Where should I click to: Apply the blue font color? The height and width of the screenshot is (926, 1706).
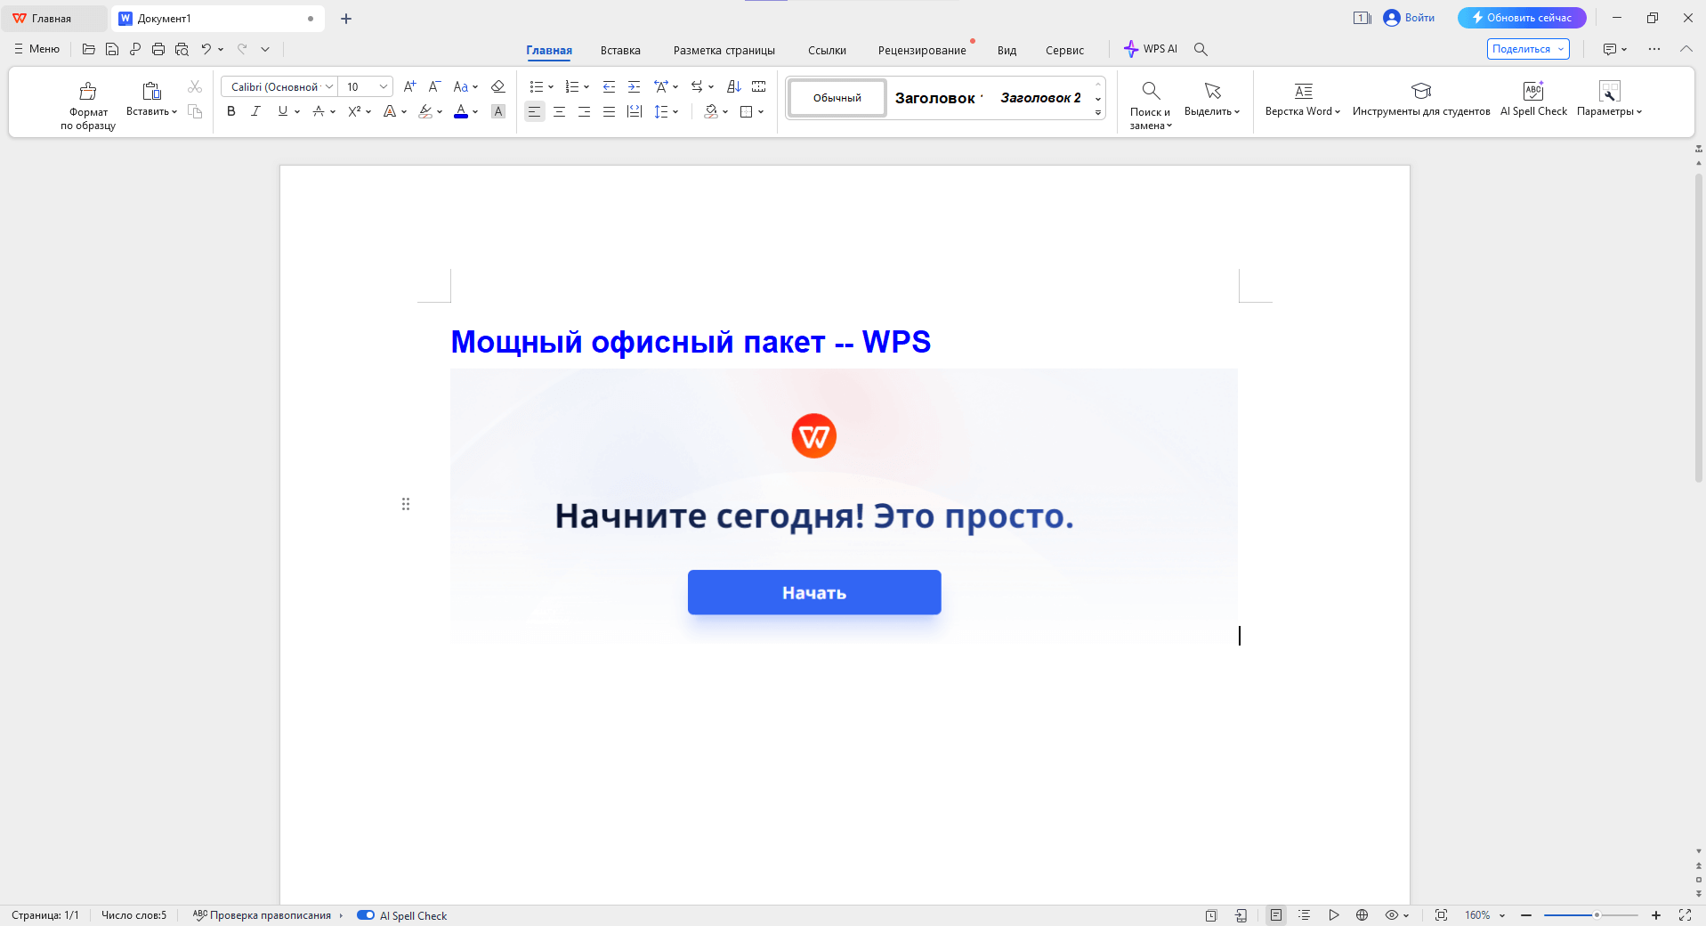click(x=461, y=111)
